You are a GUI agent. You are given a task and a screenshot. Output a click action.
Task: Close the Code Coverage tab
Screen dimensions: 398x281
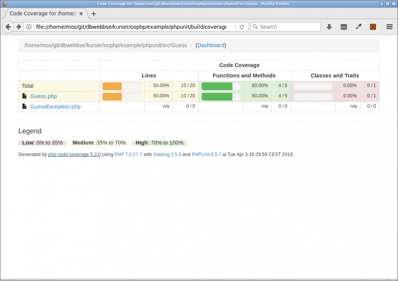click(x=81, y=14)
